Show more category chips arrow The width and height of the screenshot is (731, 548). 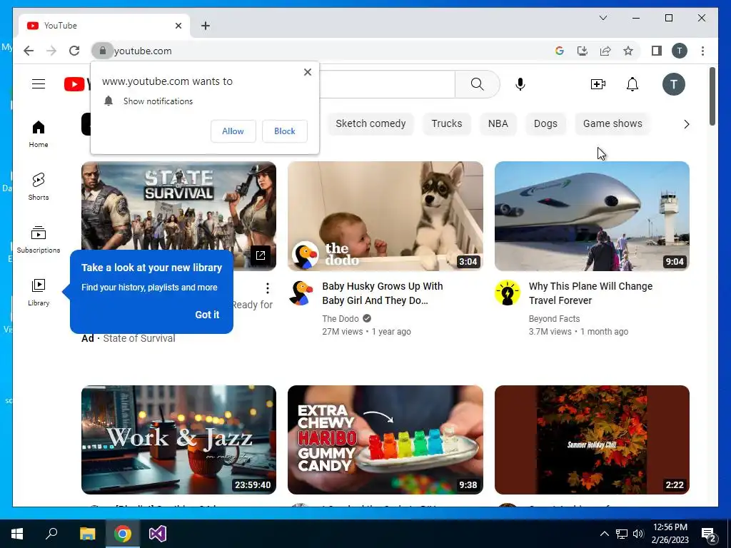point(686,124)
